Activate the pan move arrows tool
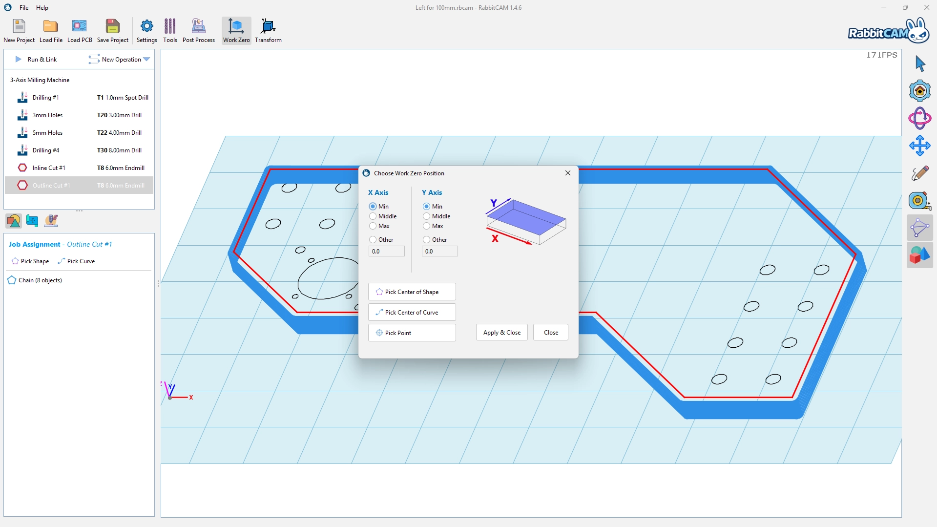The width and height of the screenshot is (937, 527). 920,146
